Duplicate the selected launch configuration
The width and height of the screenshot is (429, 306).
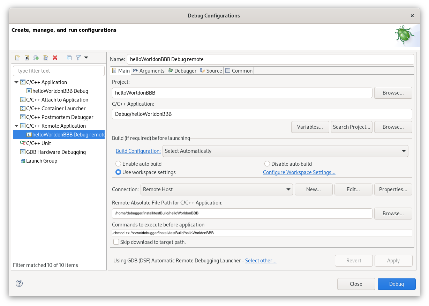click(x=45, y=58)
